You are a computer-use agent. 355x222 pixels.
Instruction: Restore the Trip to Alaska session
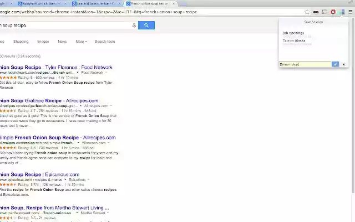294,41
